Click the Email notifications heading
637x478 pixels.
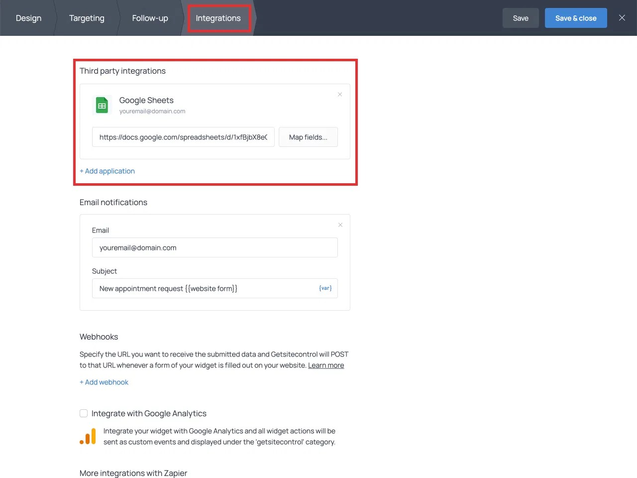click(113, 202)
